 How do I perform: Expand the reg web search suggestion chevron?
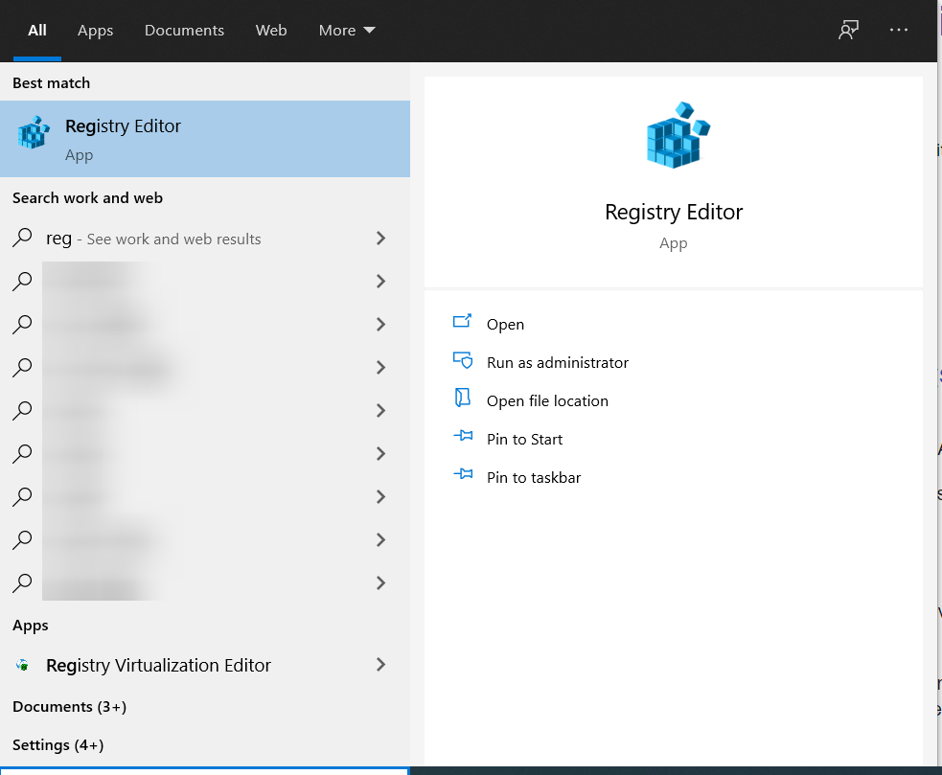coord(379,238)
